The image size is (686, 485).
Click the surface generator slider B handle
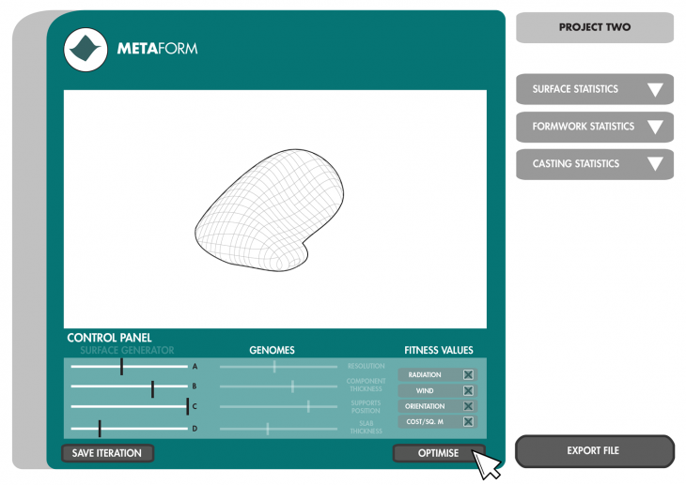[x=152, y=388]
